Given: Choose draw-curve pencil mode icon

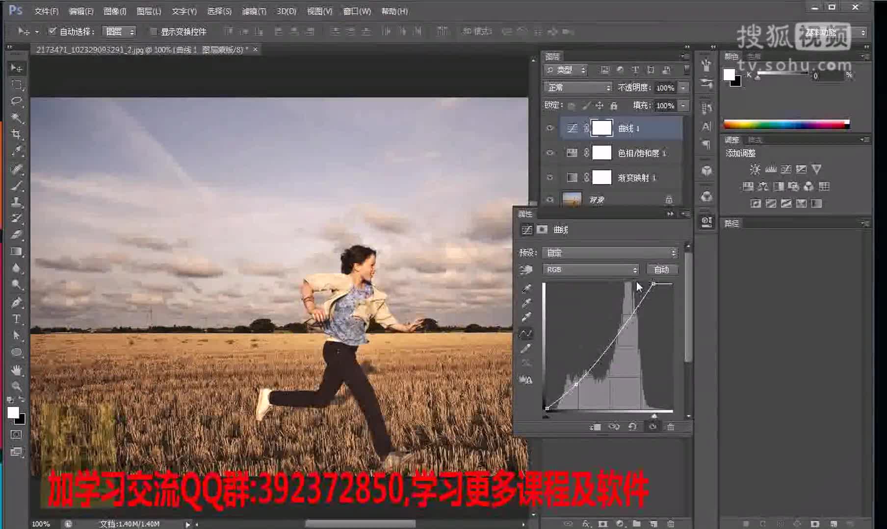Looking at the screenshot, I should point(526,349).
